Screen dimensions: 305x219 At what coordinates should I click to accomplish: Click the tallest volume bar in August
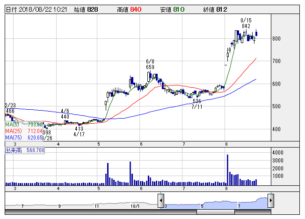point(227,170)
